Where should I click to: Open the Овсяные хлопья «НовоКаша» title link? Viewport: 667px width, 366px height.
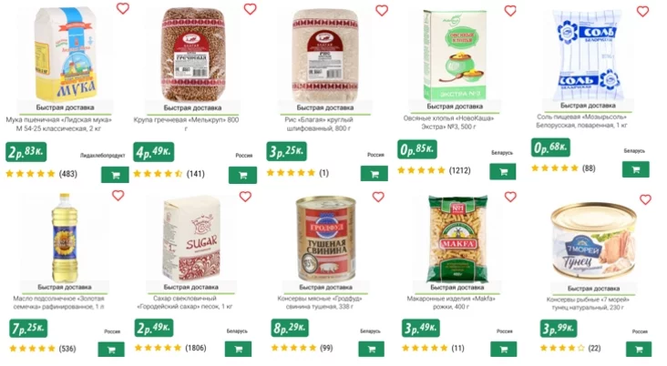[x=448, y=122]
